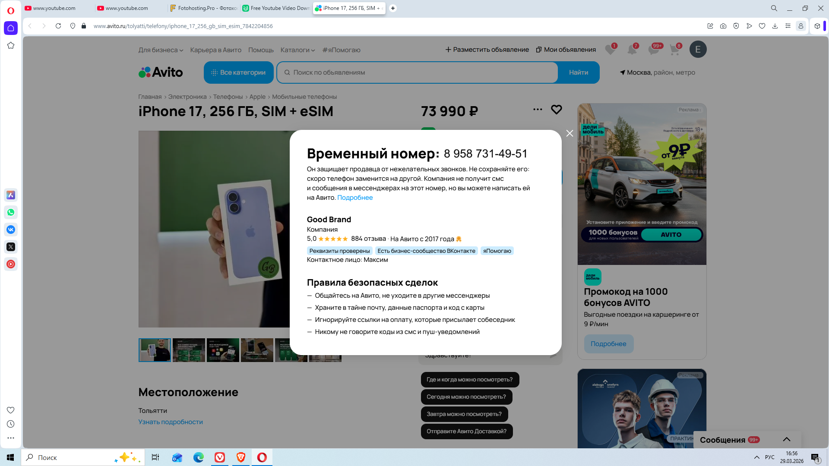Launch Brave browser from taskbar
The image size is (829, 466).
[241, 457]
